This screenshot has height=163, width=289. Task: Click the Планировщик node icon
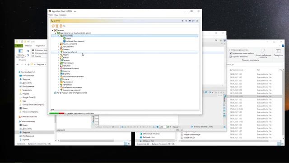click(x=61, y=63)
